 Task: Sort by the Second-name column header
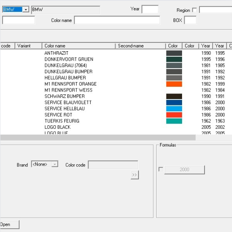tap(140, 46)
